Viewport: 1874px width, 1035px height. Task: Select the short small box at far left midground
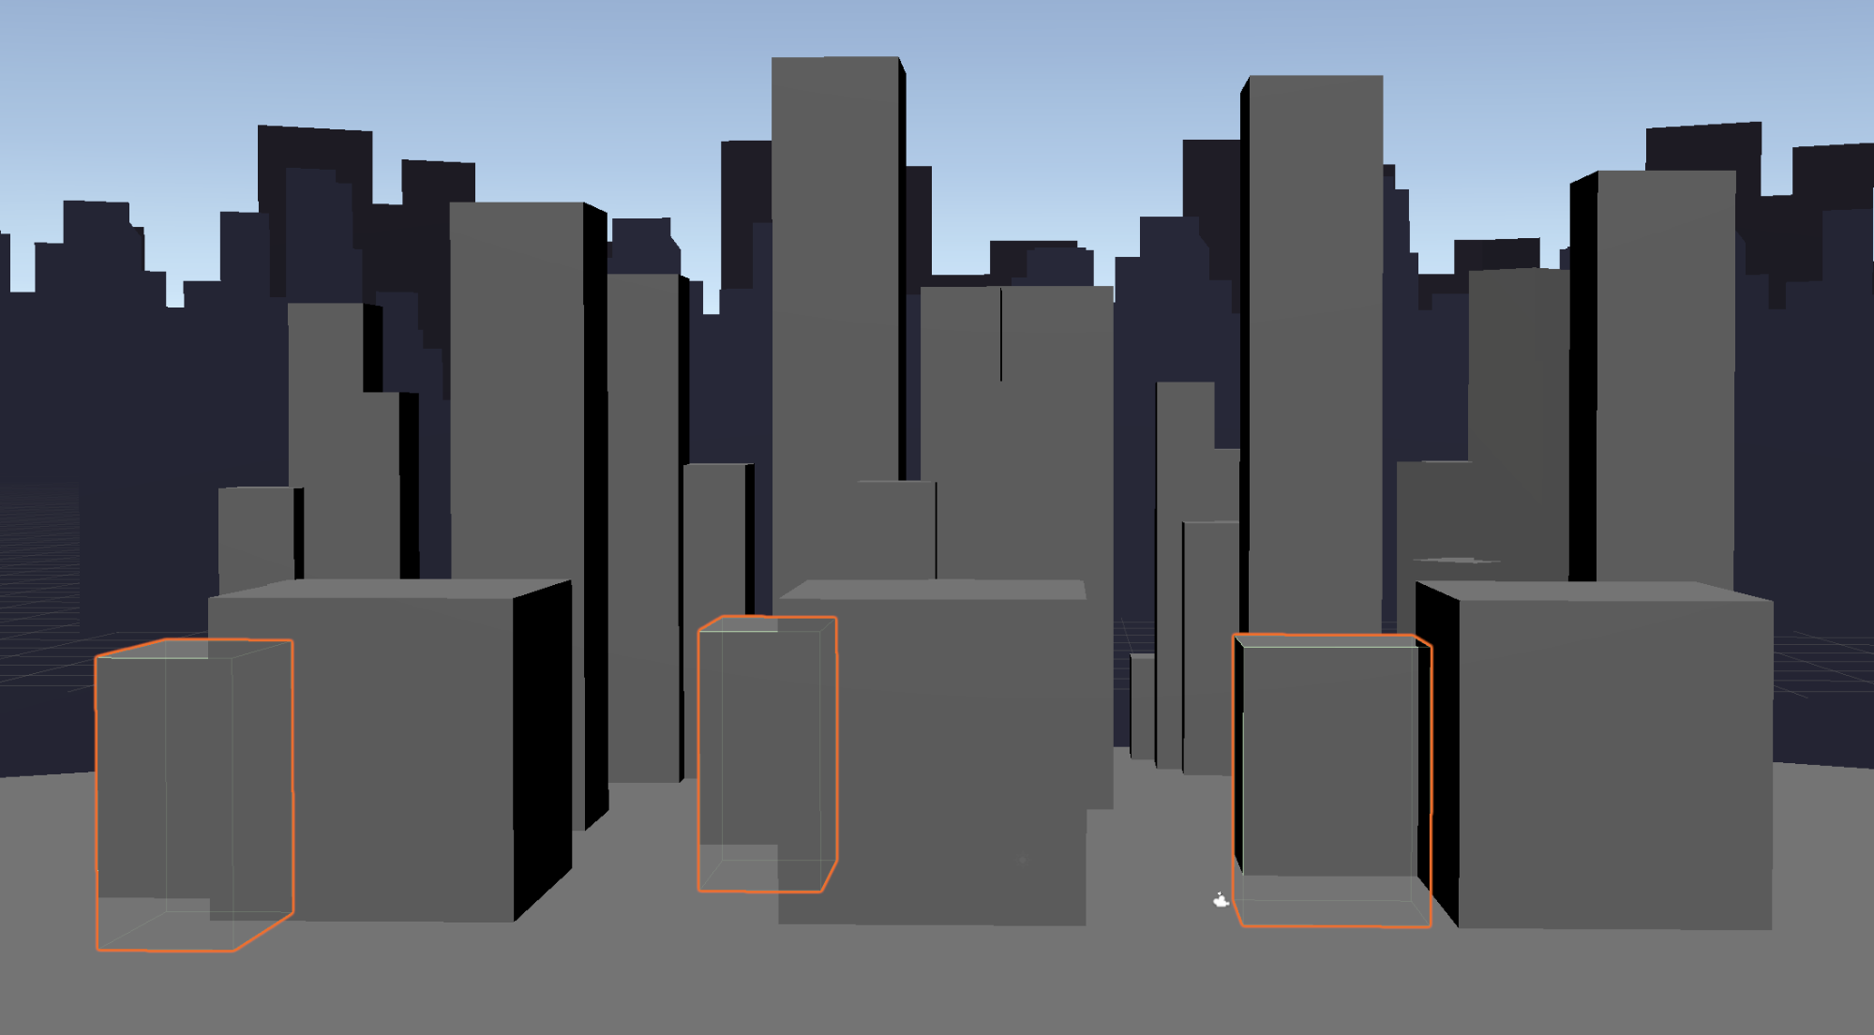(255, 536)
